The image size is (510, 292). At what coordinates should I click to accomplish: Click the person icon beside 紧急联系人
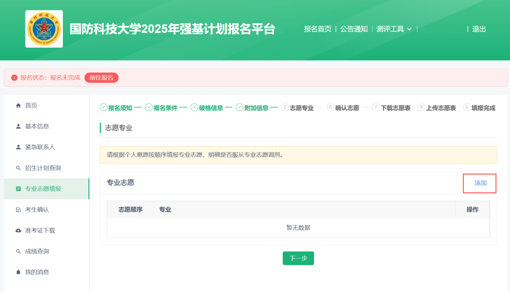(18, 147)
